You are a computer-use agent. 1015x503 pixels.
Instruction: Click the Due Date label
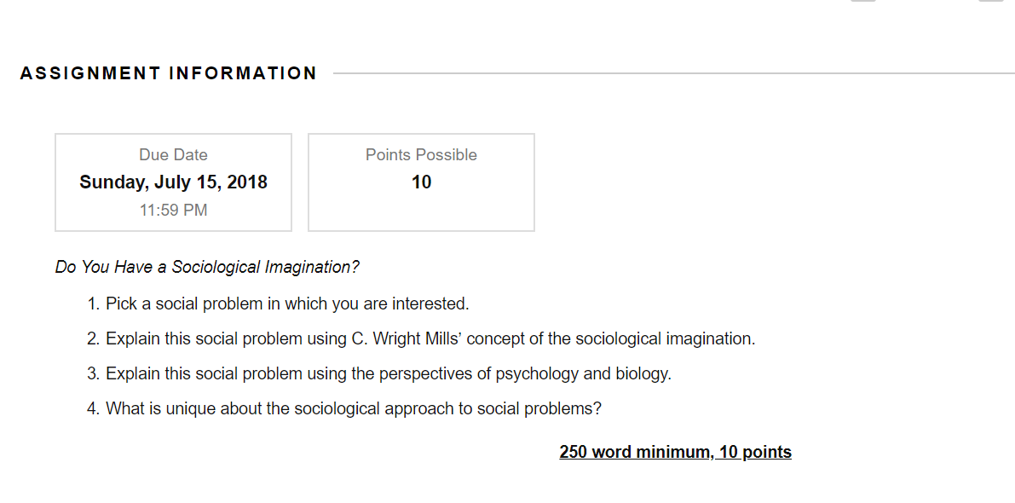tap(174, 154)
